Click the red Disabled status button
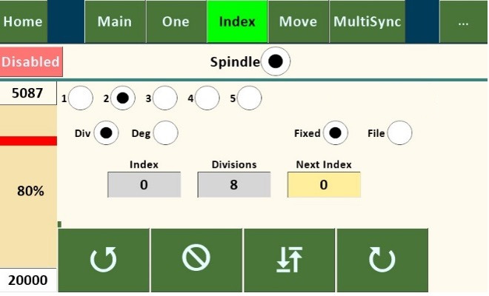 [x=30, y=62]
